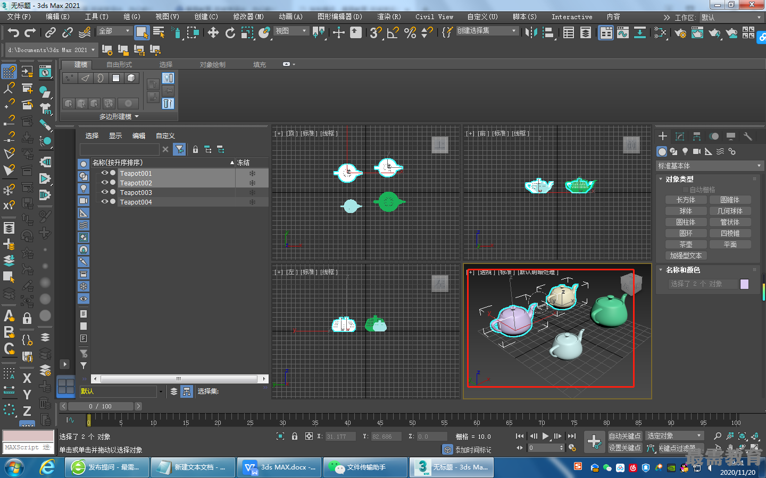Viewport: 766px width, 478px height.
Task: Choose the Select and Move tool
Action: pos(213,32)
